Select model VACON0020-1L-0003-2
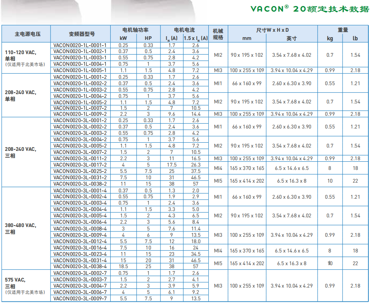The image size is (371, 304). tap(80, 90)
